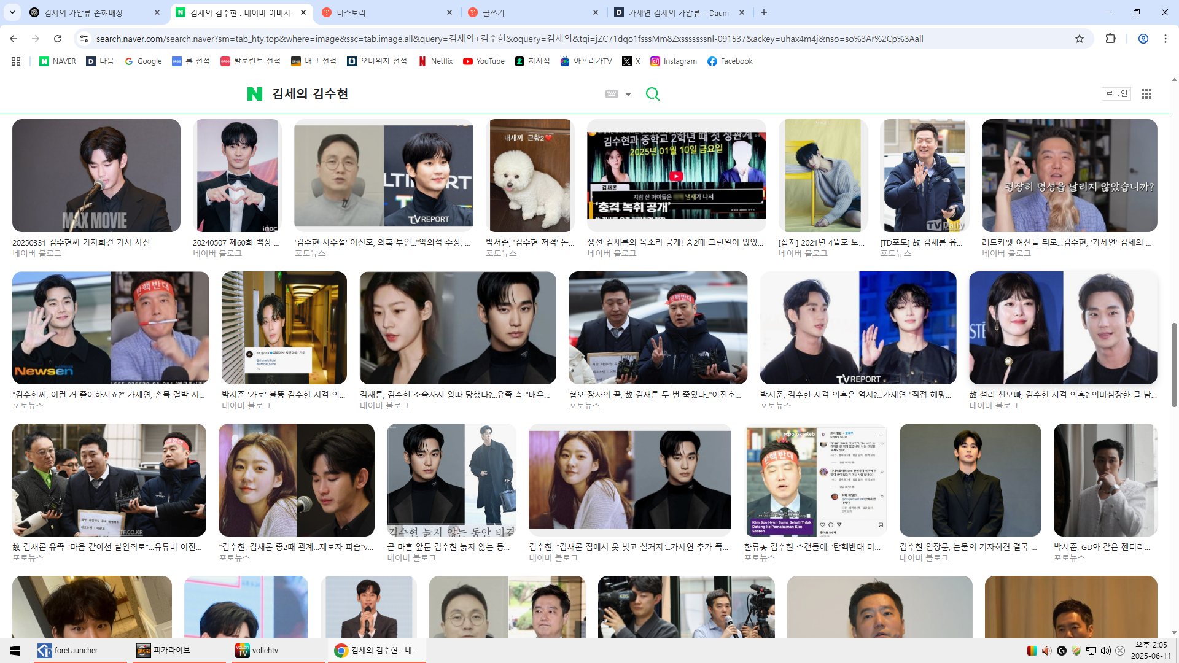Open the on-screen keyboard input icon
The height and width of the screenshot is (663, 1179).
point(611,94)
